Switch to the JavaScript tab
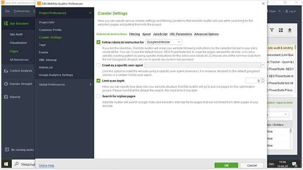The width and height of the screenshot is (303, 170). click(160, 34)
